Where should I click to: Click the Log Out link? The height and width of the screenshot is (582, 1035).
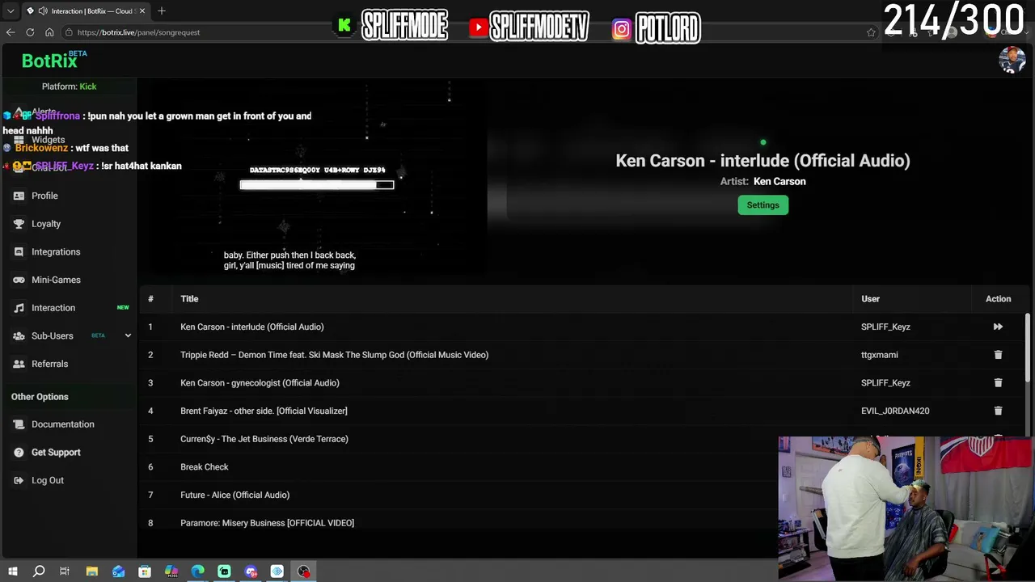[x=48, y=480]
